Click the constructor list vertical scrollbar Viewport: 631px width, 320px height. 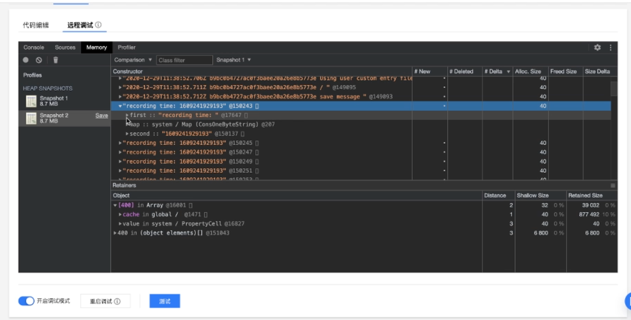click(x=614, y=89)
